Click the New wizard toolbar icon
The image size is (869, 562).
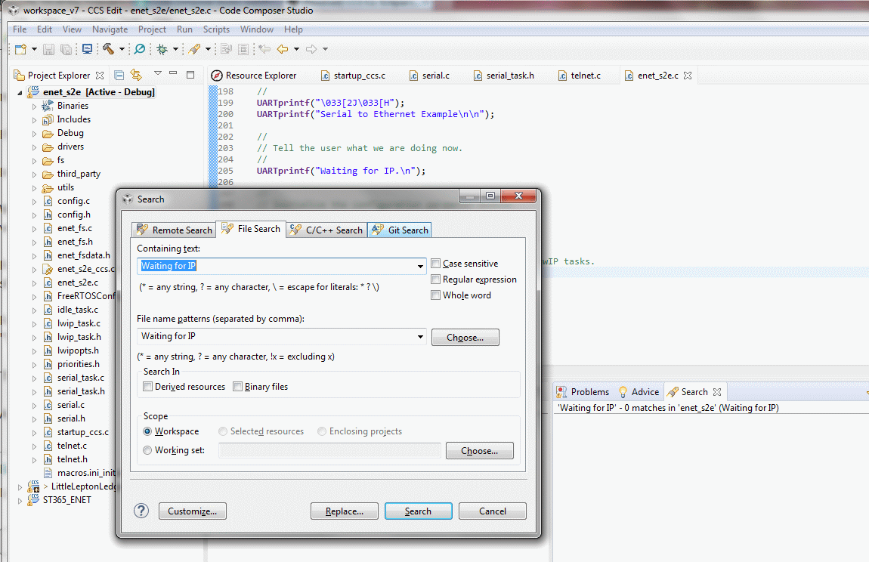20,49
